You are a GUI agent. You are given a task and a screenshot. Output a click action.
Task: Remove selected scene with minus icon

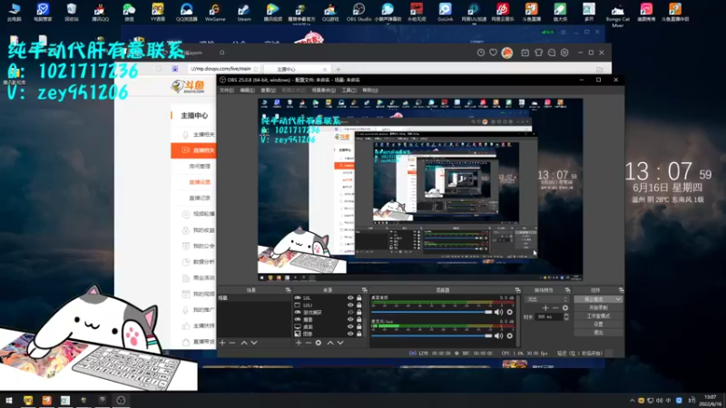click(232, 343)
